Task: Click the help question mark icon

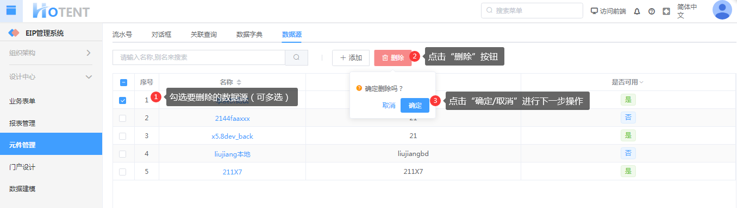Action: tap(652, 11)
